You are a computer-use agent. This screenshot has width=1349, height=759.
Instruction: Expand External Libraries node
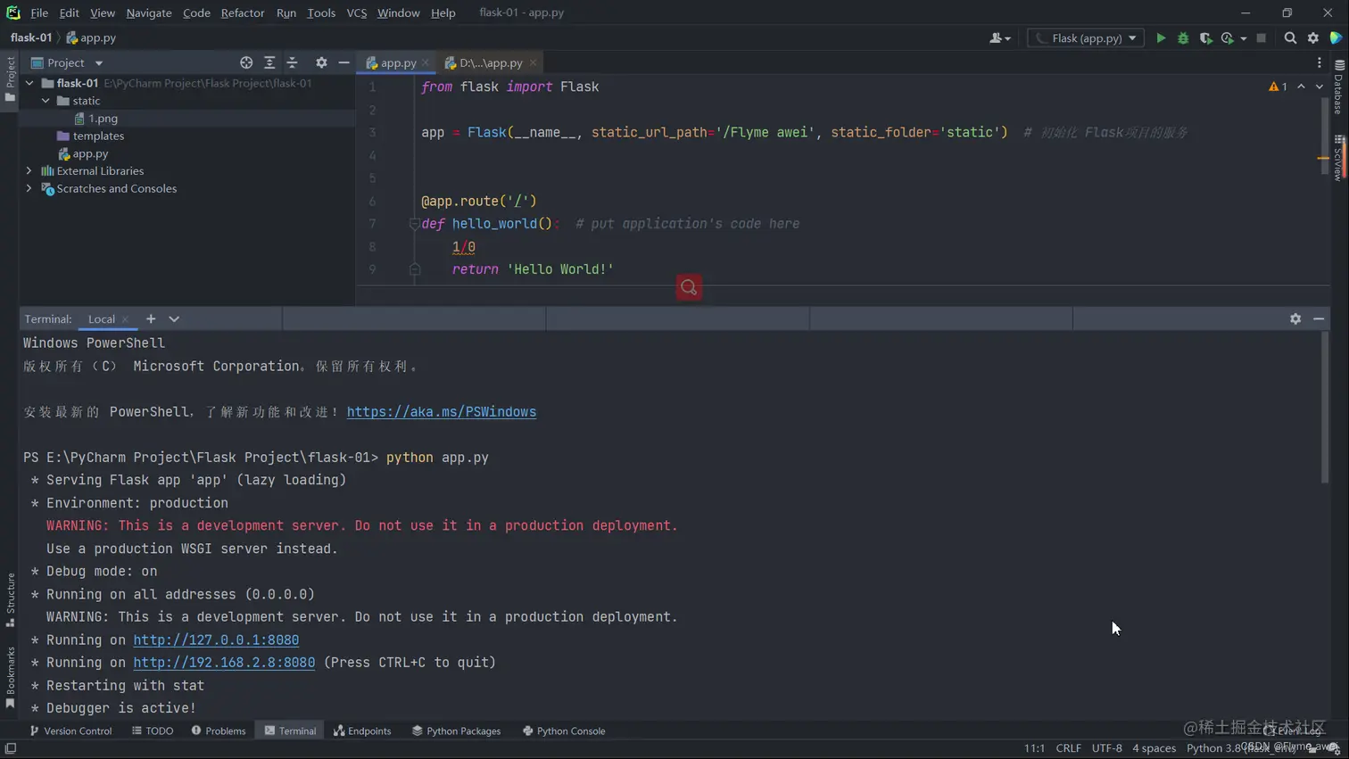(x=29, y=171)
